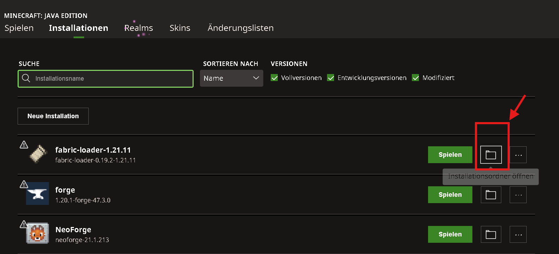Select the fabric-loader-1.21.11 installation name
Image resolution: width=559 pixels, height=254 pixels.
pyautogui.click(x=93, y=150)
